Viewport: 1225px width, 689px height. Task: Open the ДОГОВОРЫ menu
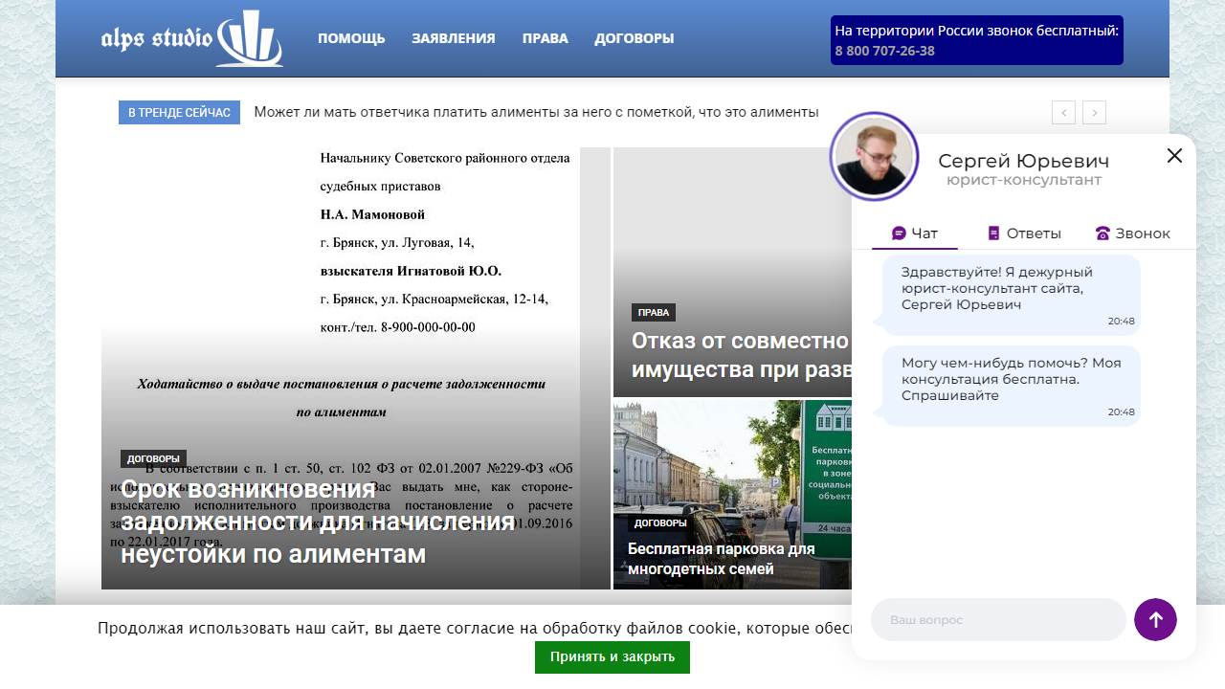click(x=634, y=38)
